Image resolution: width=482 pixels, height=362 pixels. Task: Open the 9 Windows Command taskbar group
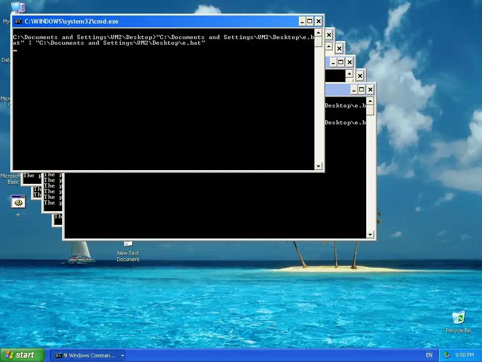pyautogui.click(x=88, y=355)
